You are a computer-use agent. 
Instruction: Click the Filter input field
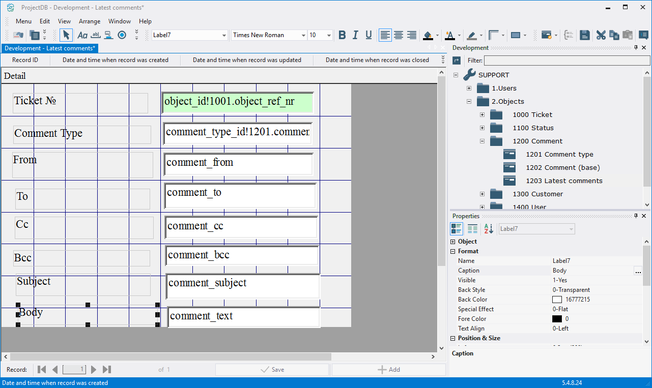(x=566, y=61)
